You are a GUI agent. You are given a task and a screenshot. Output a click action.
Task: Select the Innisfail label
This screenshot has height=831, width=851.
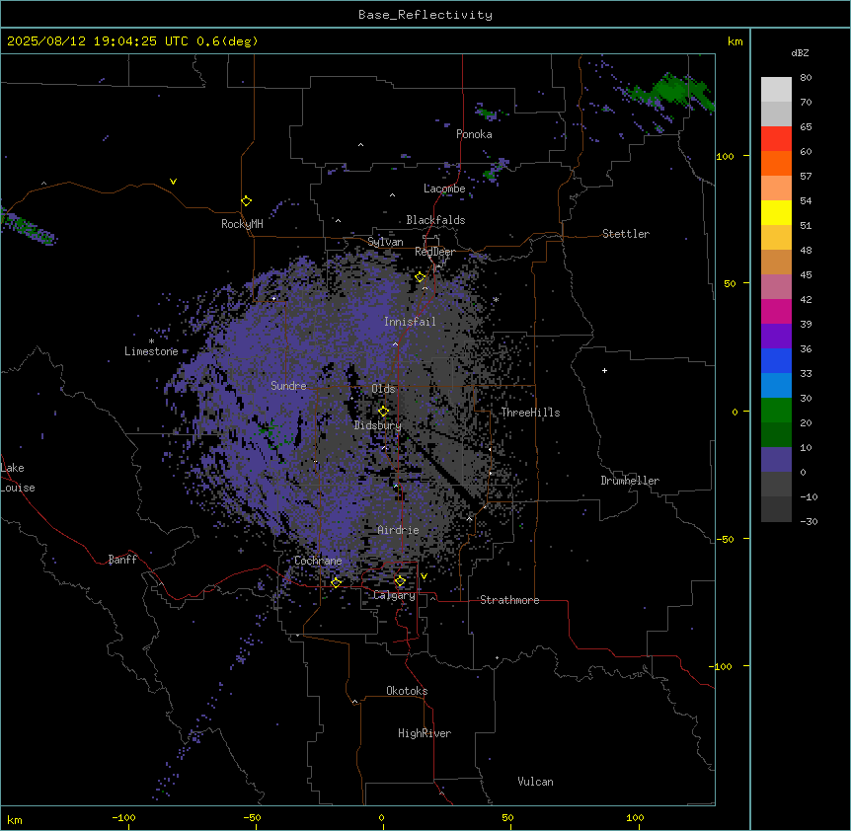[410, 322]
